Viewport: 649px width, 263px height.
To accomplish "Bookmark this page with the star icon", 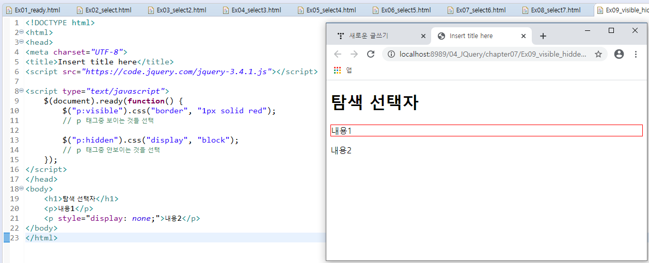I will 598,54.
